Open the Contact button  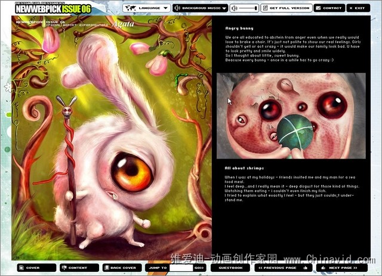pos(329,8)
